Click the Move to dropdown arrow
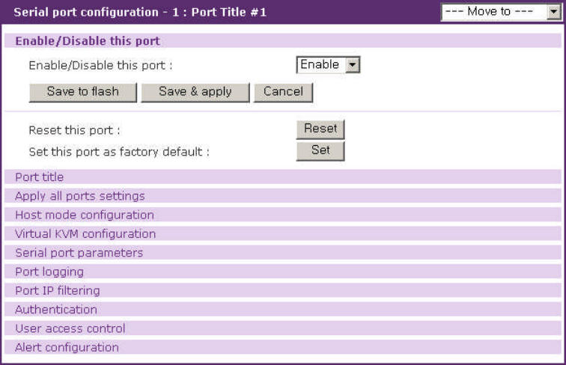566x365 pixels. pos(553,12)
